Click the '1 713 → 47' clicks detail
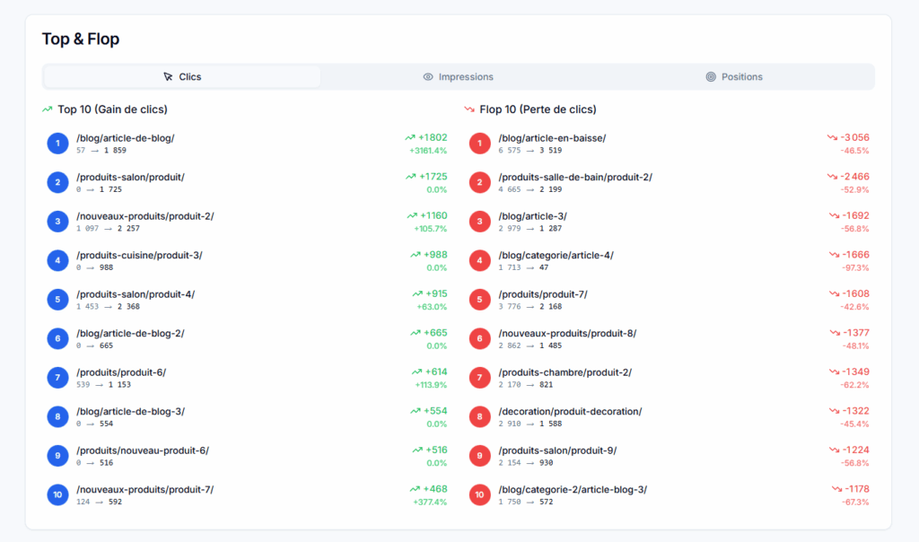Screen dimensions: 919x542 (x=523, y=267)
